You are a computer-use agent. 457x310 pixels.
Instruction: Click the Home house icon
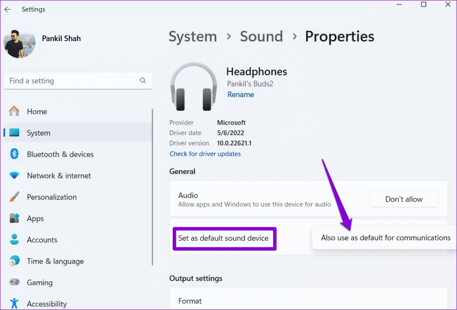14,111
